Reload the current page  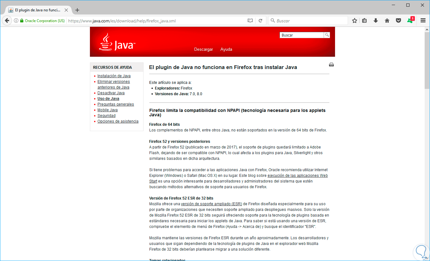click(260, 20)
